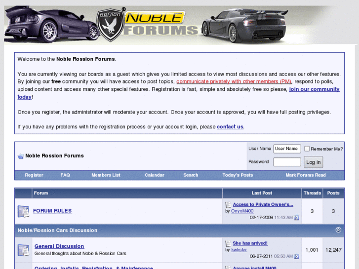Open the Register menu item
This screenshot has height=269, width=359.
pos(34,175)
